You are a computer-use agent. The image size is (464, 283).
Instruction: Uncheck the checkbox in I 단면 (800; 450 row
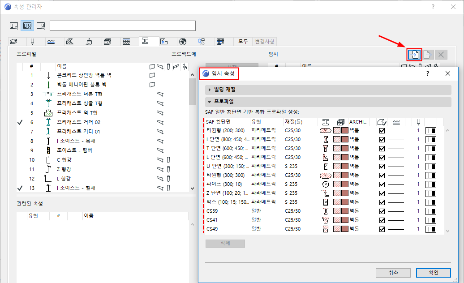(x=382, y=140)
